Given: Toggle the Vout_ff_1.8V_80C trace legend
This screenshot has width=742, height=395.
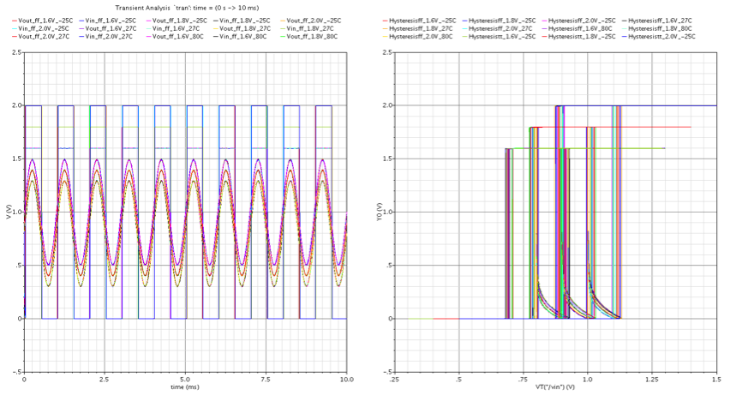Looking at the screenshot, I should (314, 37).
